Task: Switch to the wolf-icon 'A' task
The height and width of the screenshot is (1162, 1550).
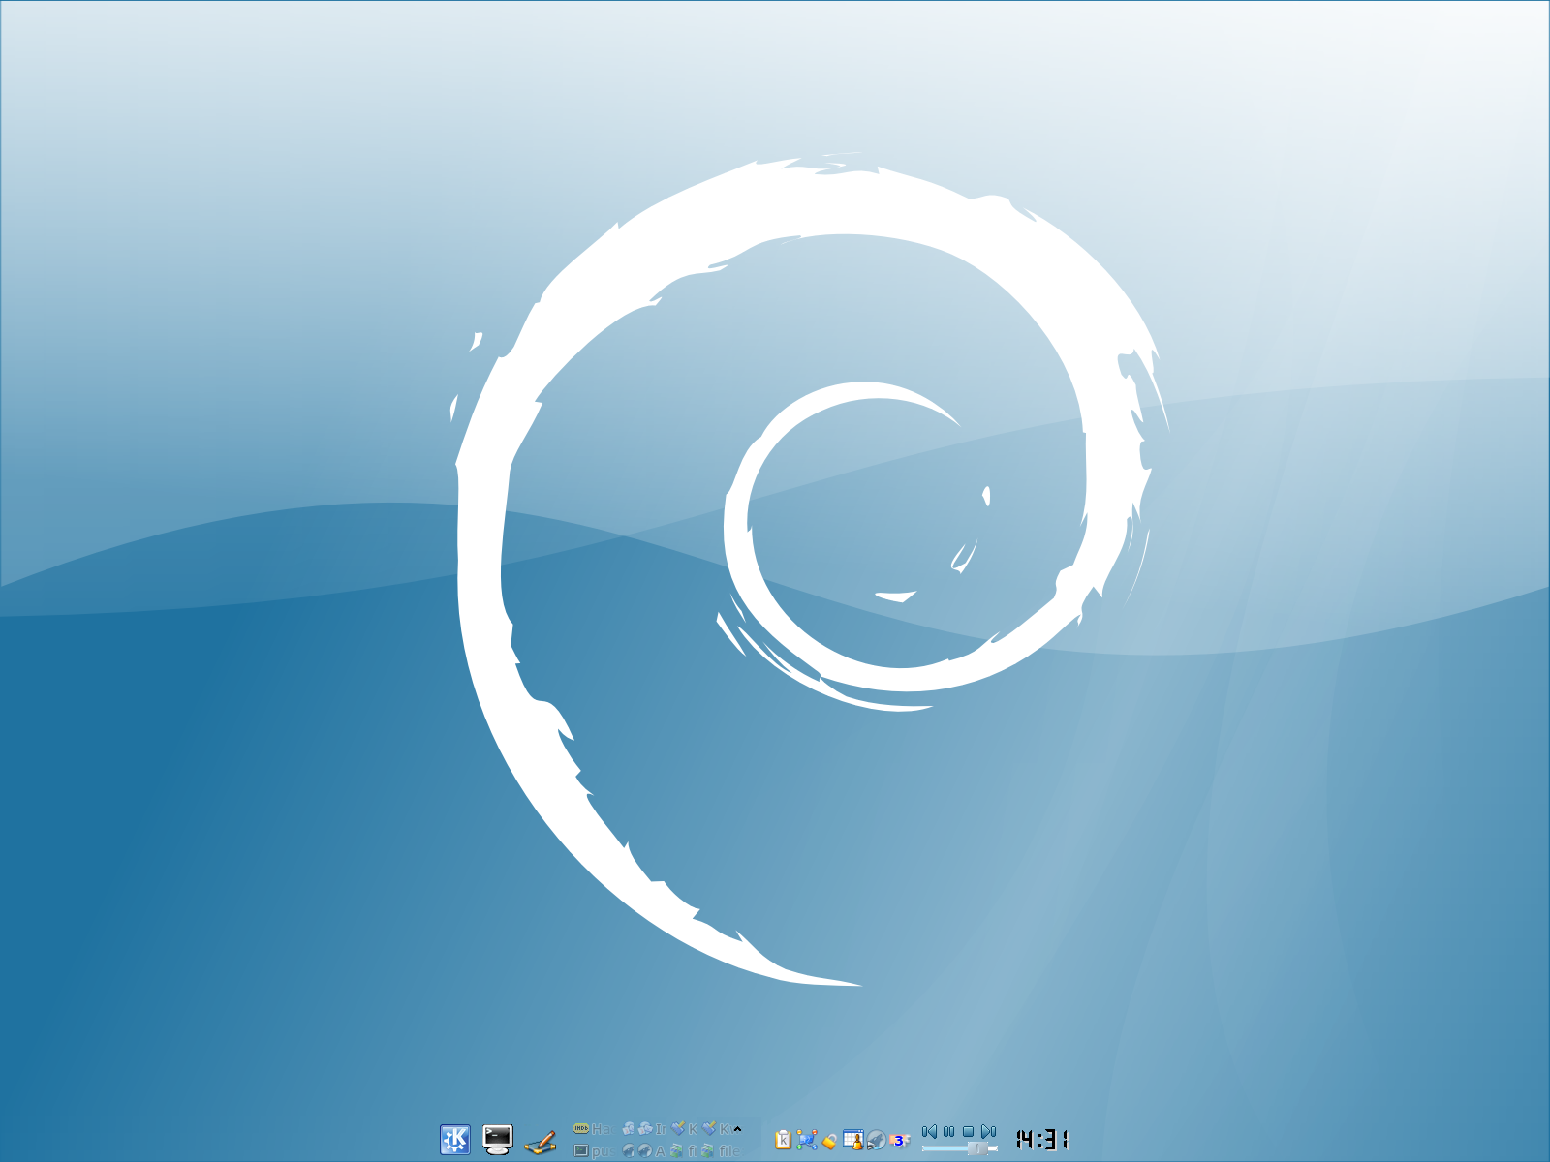Action: 654,1150
